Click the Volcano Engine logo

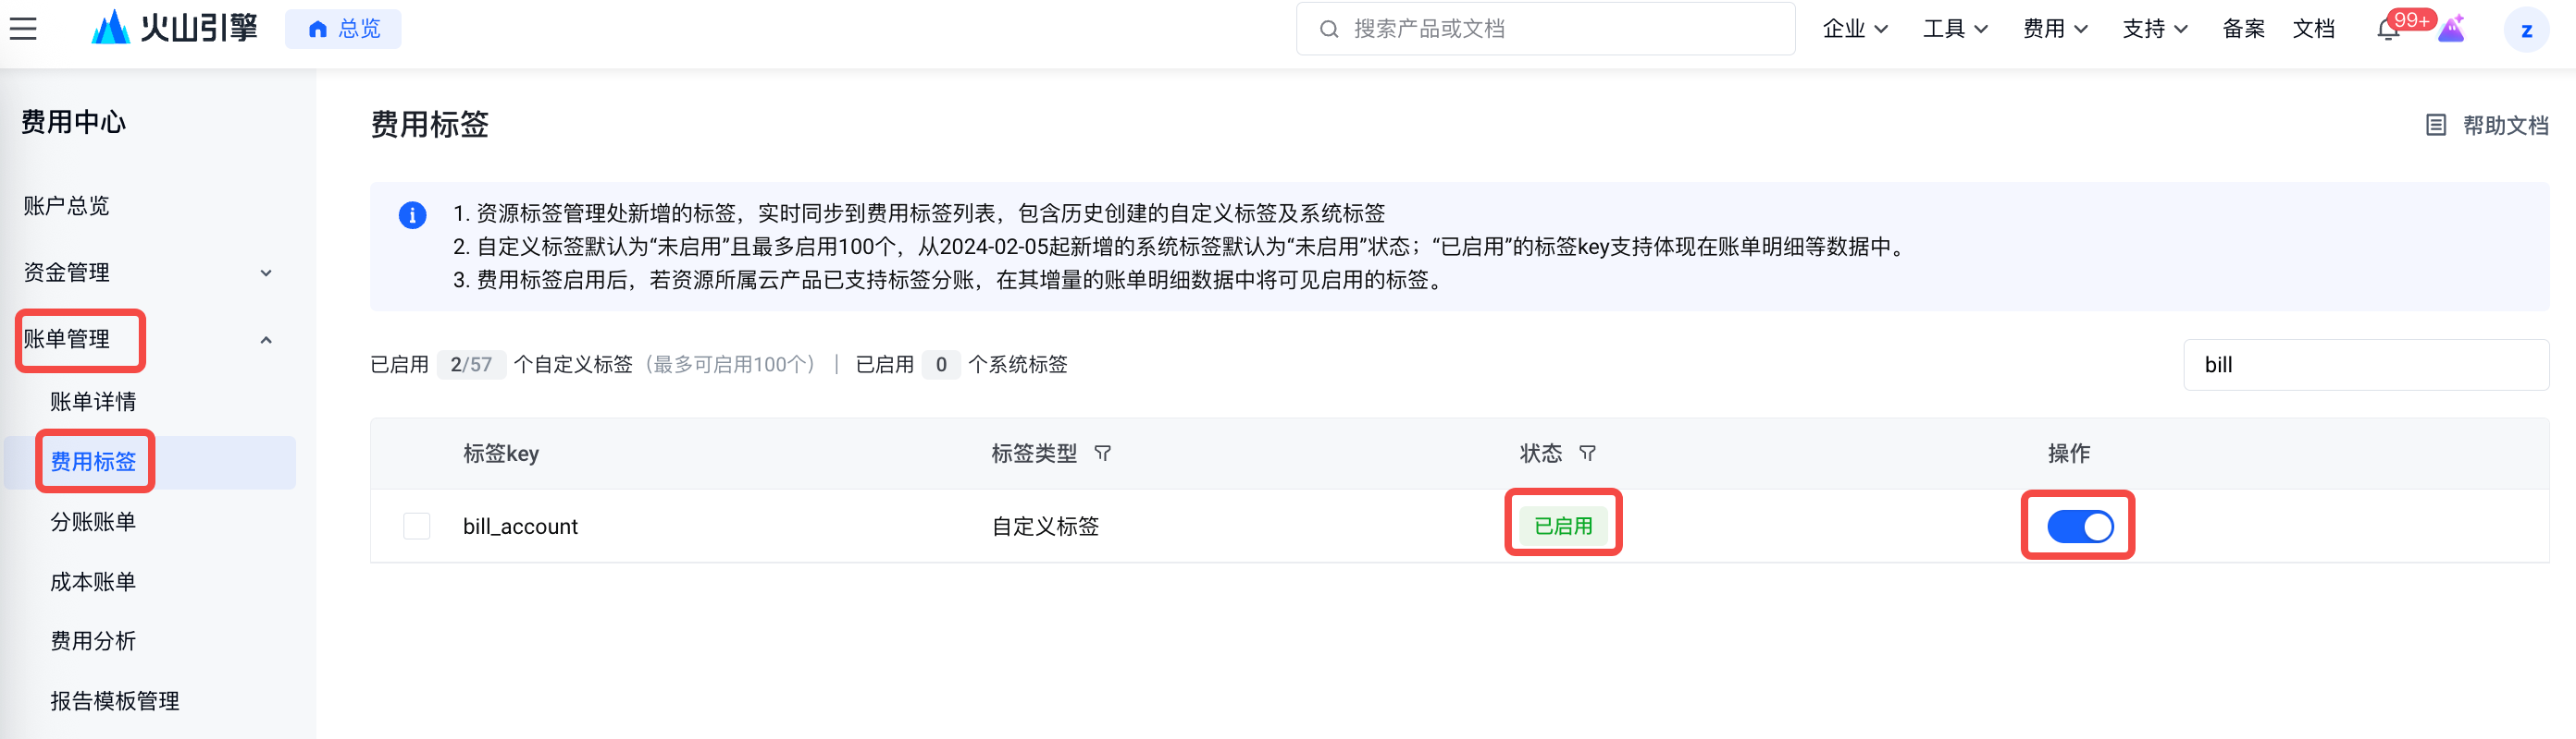pos(174,28)
